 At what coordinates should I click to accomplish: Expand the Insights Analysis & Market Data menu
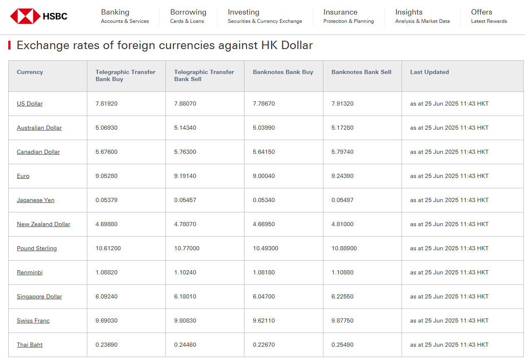point(422,16)
